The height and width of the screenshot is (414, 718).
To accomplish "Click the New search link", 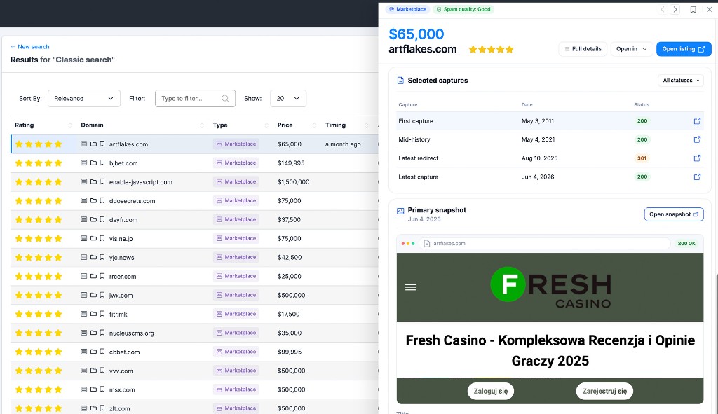I will (29, 47).
